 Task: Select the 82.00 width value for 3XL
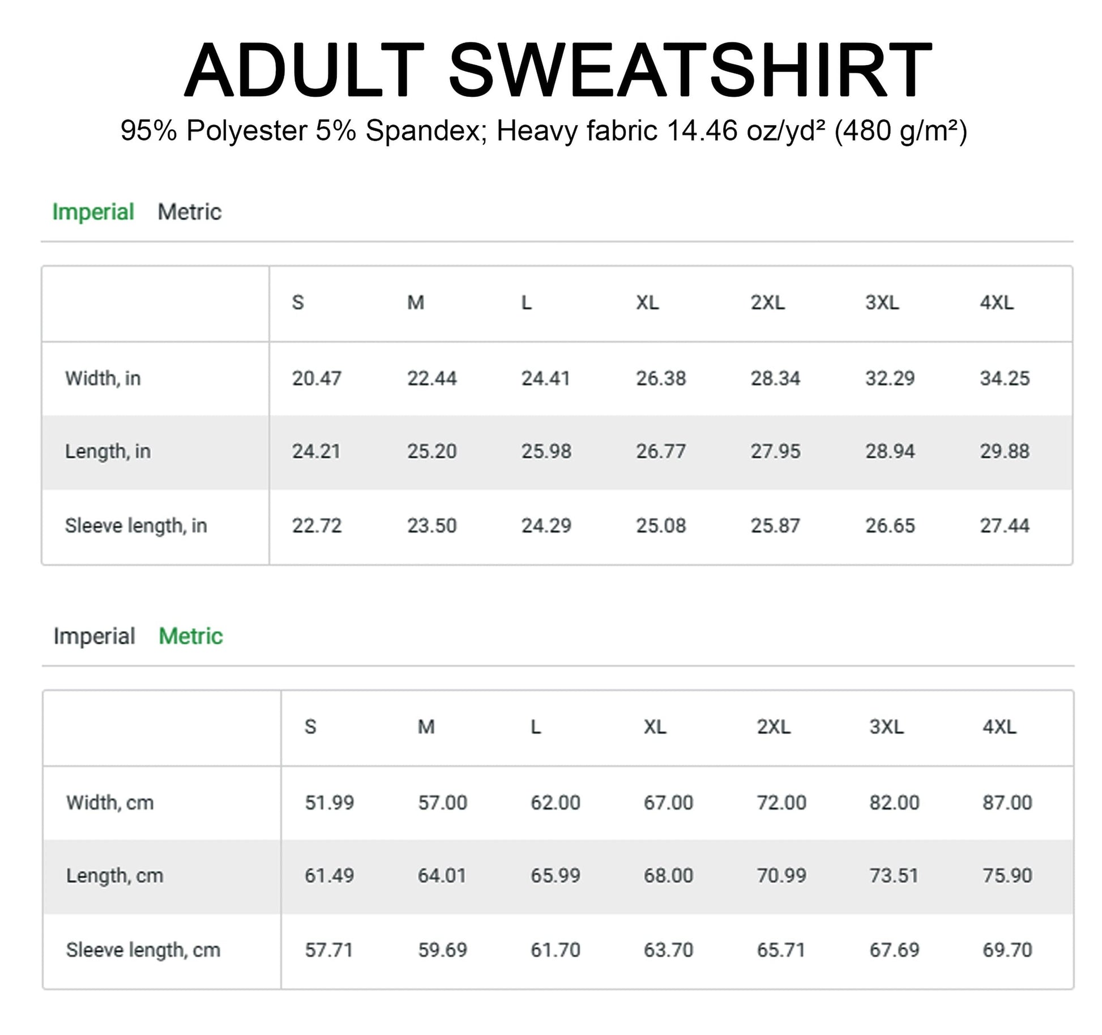894,802
